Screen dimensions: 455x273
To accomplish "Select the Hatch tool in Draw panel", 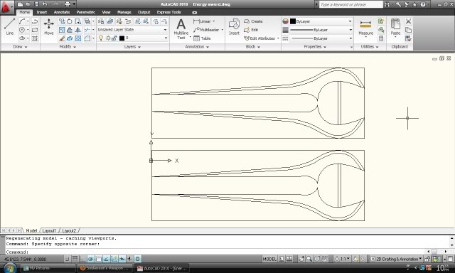I will point(35,38).
